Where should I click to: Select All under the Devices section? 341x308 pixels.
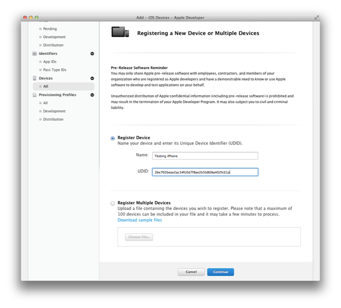[x=45, y=87]
